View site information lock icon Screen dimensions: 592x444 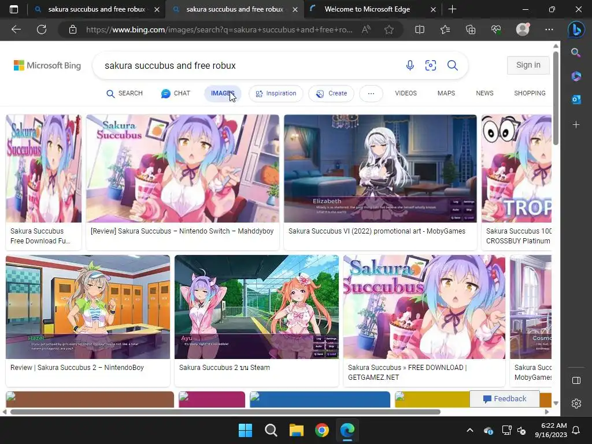click(x=72, y=29)
